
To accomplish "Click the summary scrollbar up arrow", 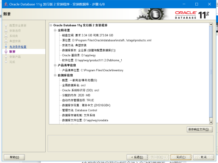I will coord(211,24).
